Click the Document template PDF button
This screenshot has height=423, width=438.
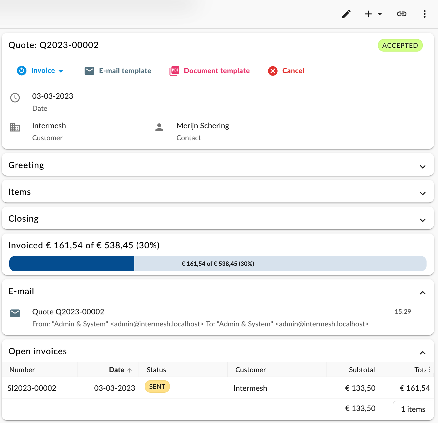pyautogui.click(x=209, y=71)
